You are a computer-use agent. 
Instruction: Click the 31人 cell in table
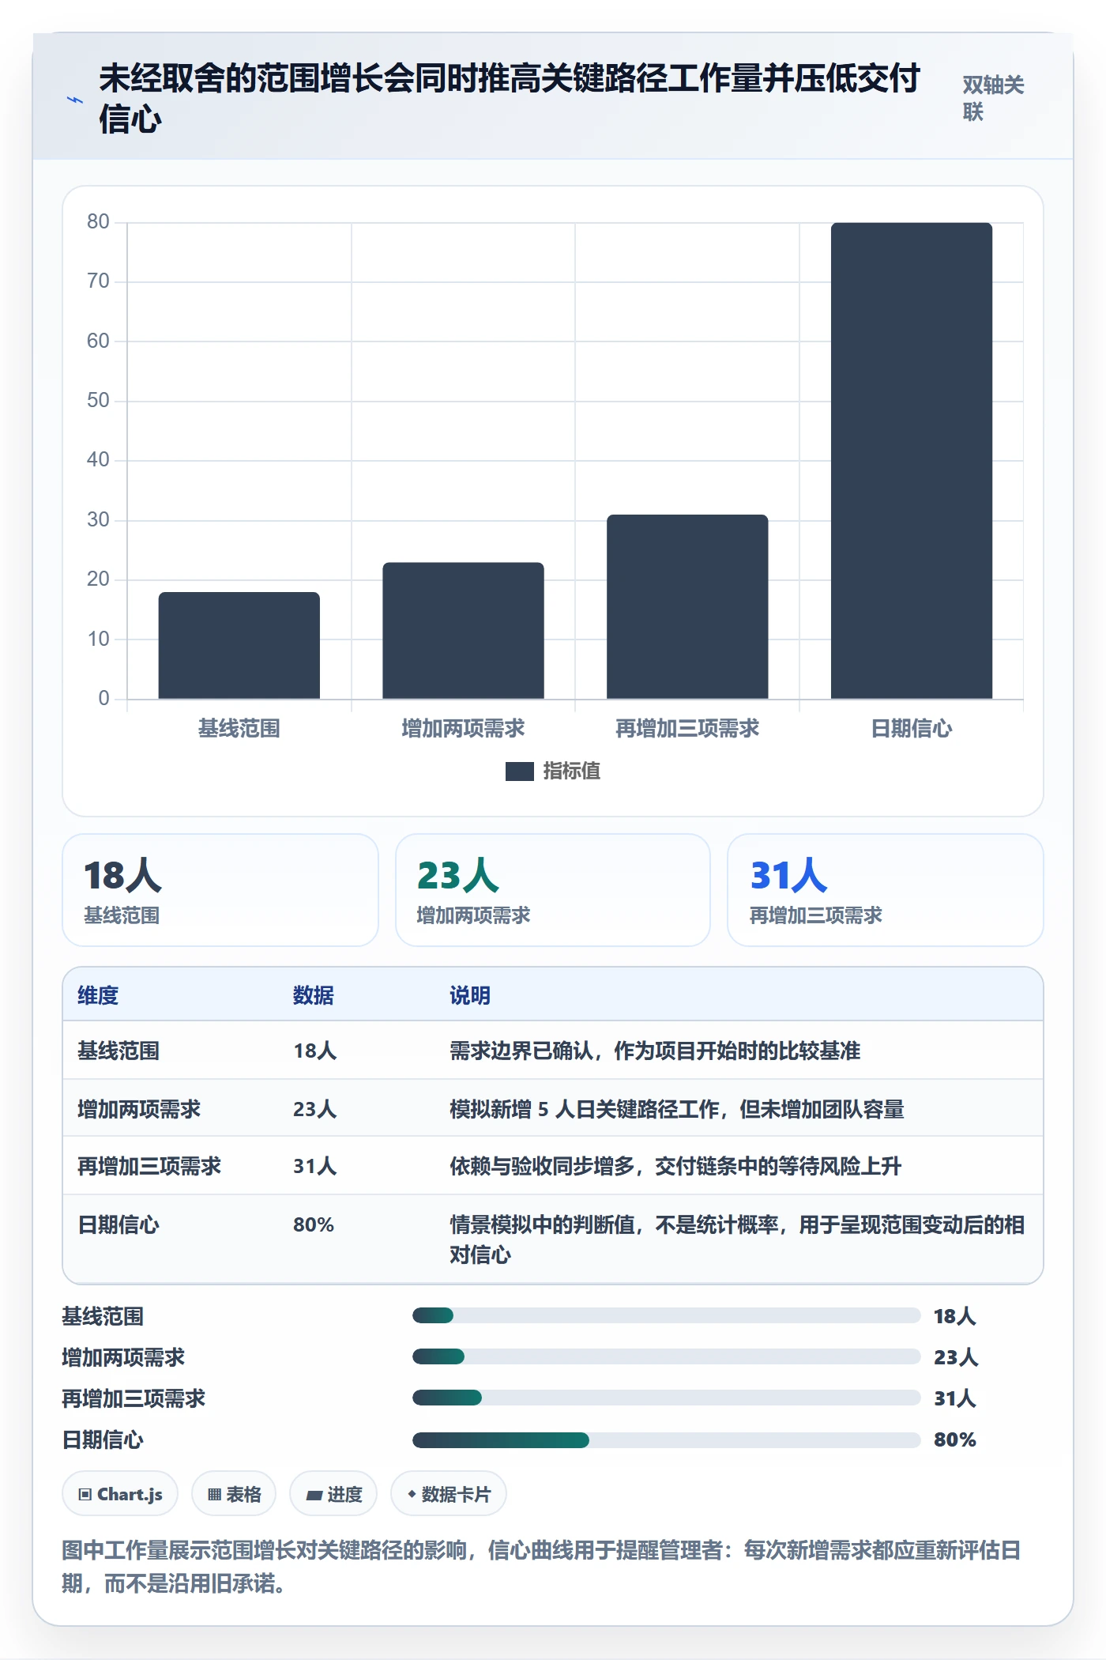[314, 1166]
